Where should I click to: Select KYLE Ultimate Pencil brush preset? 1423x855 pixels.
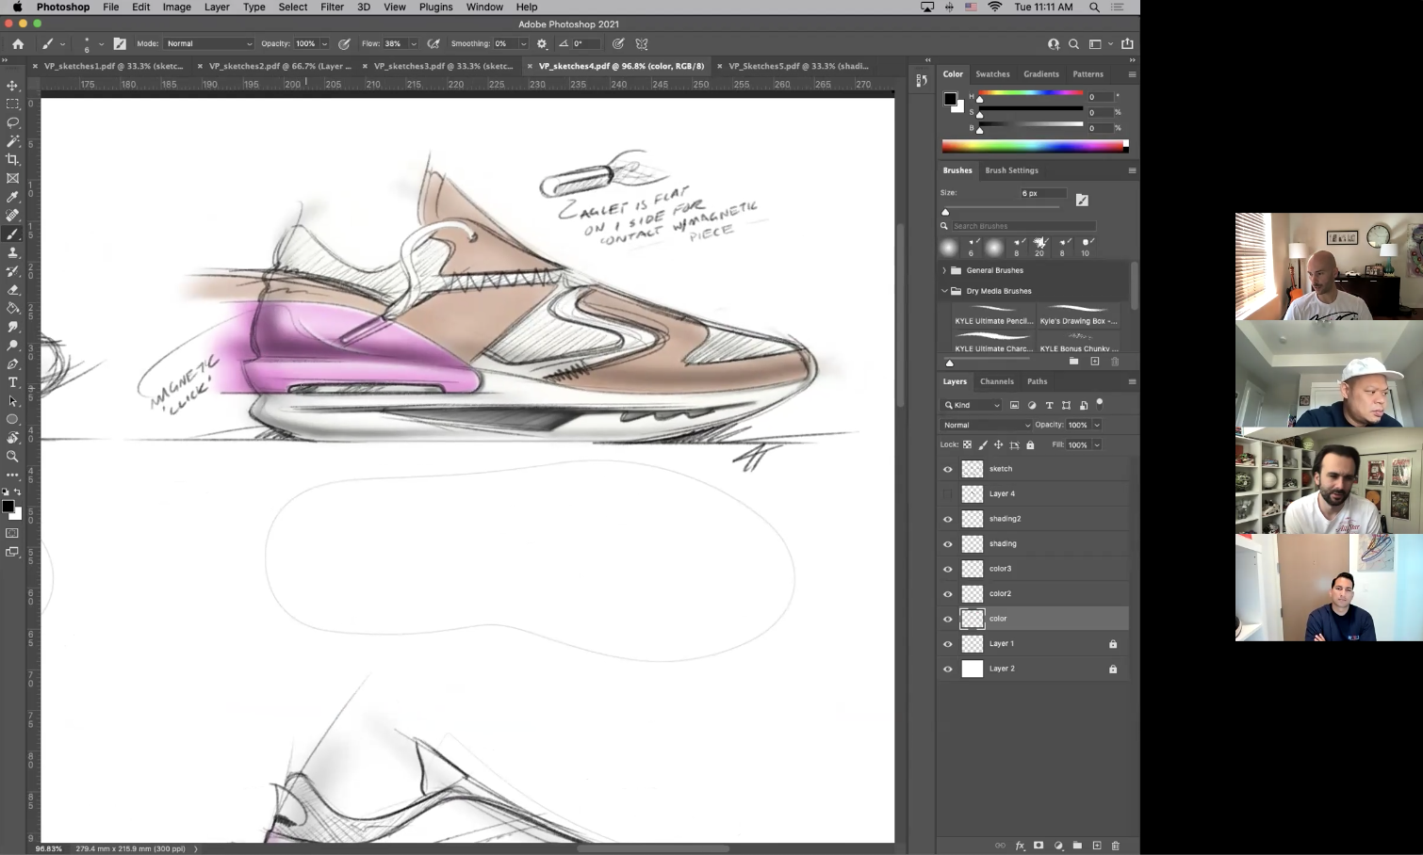pyautogui.click(x=993, y=315)
